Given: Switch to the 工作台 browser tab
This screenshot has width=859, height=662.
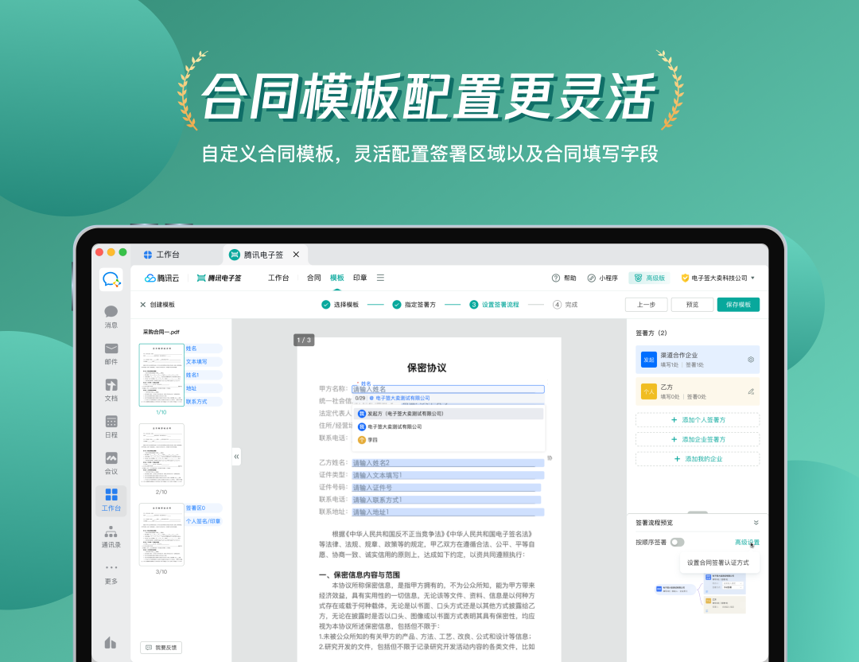Looking at the screenshot, I should pyautogui.click(x=161, y=255).
